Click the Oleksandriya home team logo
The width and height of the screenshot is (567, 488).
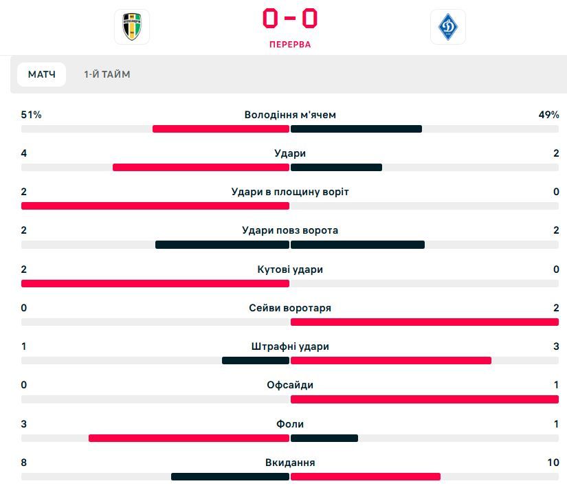tap(131, 27)
